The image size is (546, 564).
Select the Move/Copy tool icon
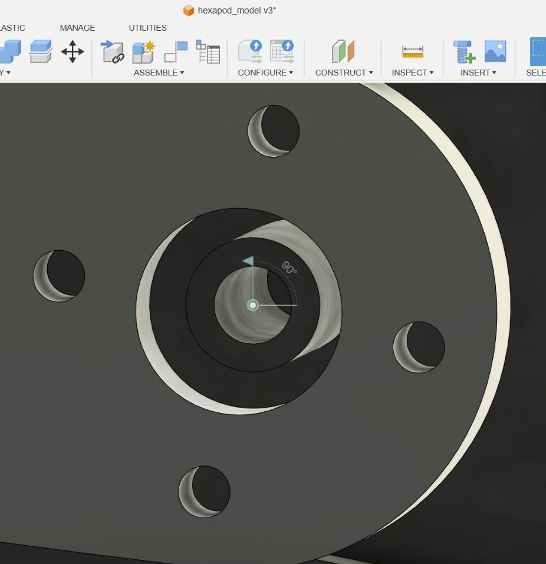pos(73,52)
